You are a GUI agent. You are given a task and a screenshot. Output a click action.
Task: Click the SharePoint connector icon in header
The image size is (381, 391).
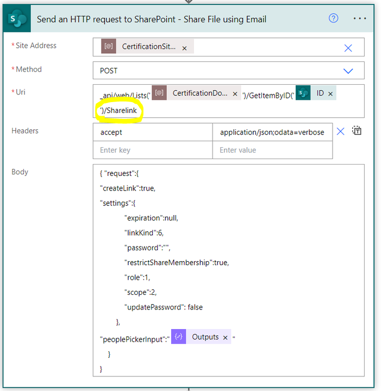17,18
